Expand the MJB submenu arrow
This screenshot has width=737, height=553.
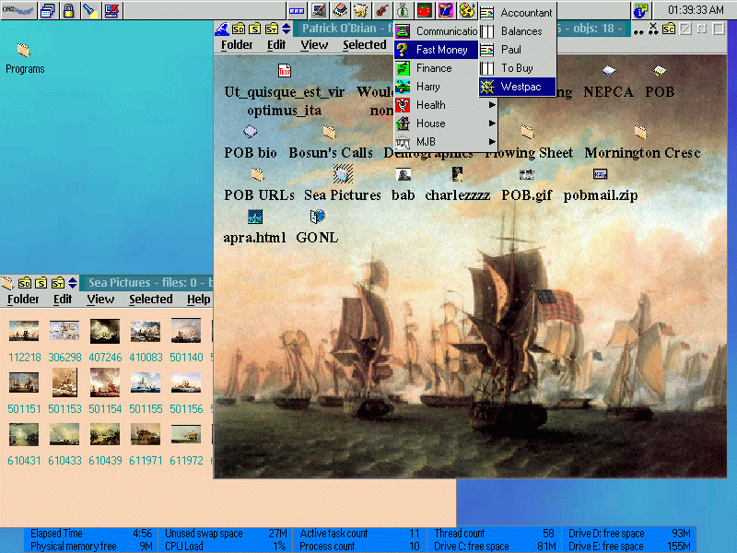[x=492, y=142]
